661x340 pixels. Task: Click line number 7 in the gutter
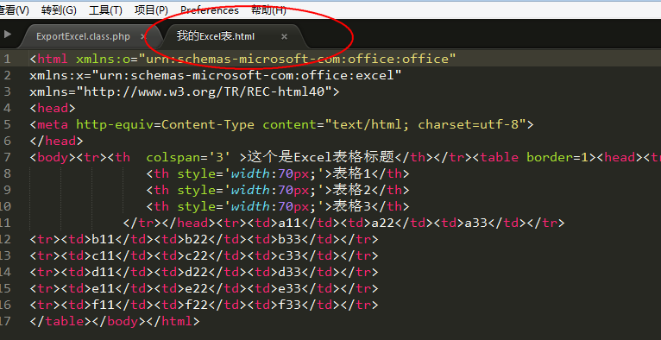tap(7, 158)
